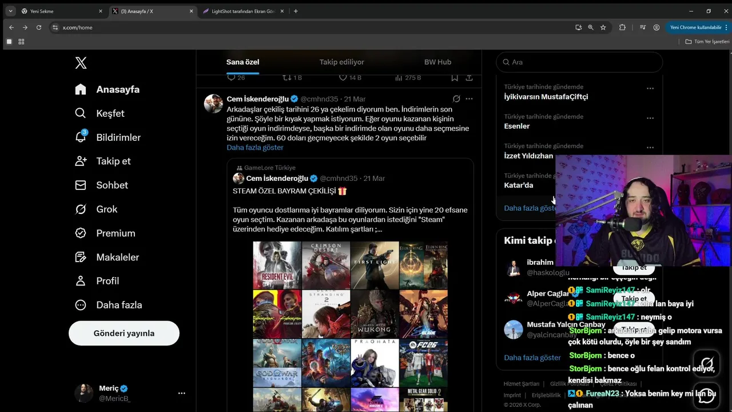Open Meriç account menu three dots
This screenshot has height=412, width=732.
pos(181,393)
